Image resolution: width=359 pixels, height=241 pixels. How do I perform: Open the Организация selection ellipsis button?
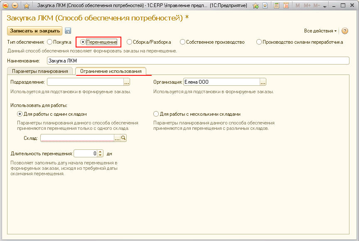pos(263,82)
